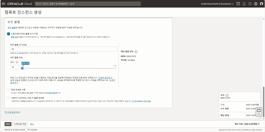Enable 전송 암호화 사용 checkbox

tap(9, 90)
